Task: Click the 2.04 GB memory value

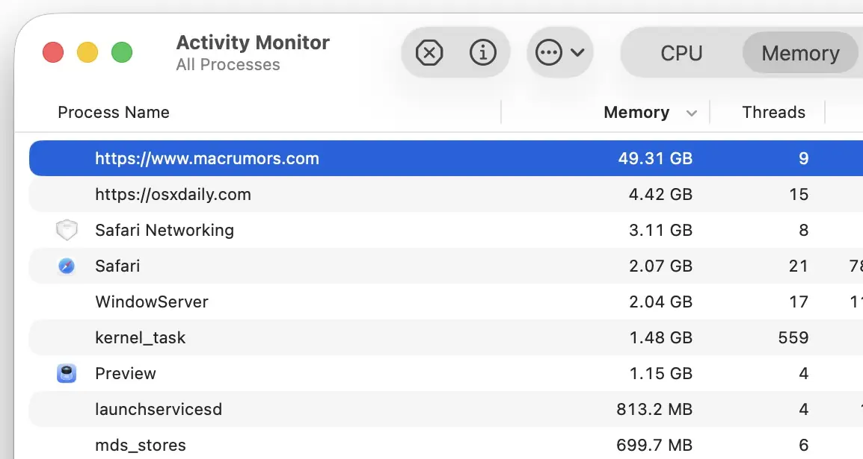Action: 660,302
